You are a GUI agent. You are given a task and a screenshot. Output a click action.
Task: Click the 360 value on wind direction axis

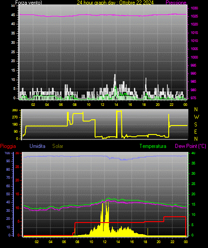15,110
